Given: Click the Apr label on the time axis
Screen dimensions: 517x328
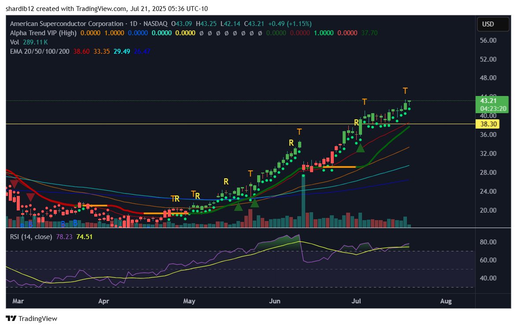Looking at the screenshot, I should (103, 301).
